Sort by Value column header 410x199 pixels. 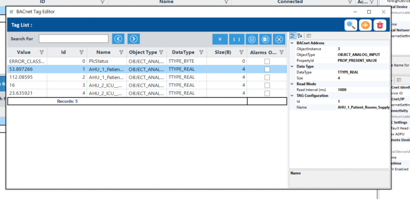click(23, 52)
